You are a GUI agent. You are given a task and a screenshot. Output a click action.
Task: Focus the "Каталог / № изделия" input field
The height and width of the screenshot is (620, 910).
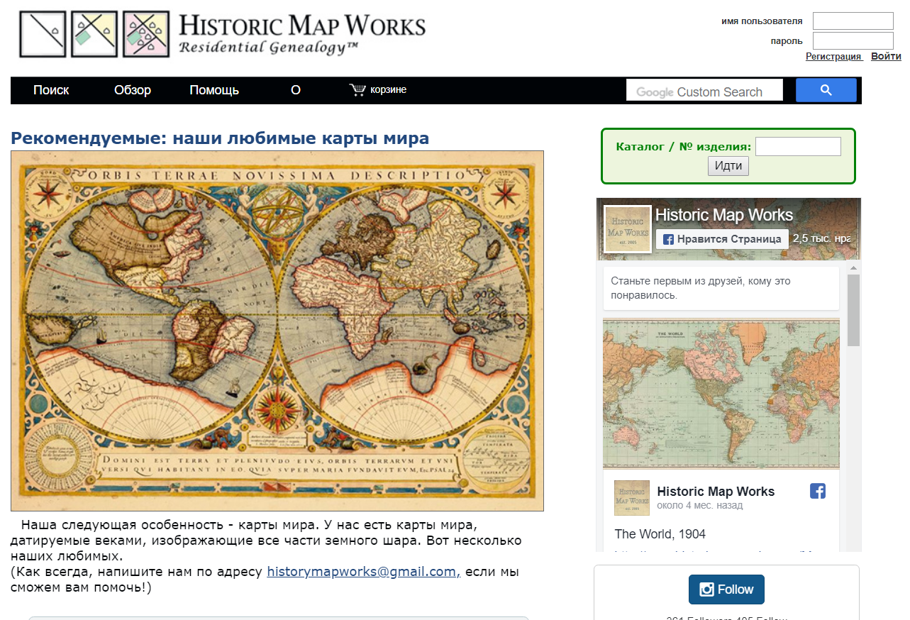click(x=798, y=147)
